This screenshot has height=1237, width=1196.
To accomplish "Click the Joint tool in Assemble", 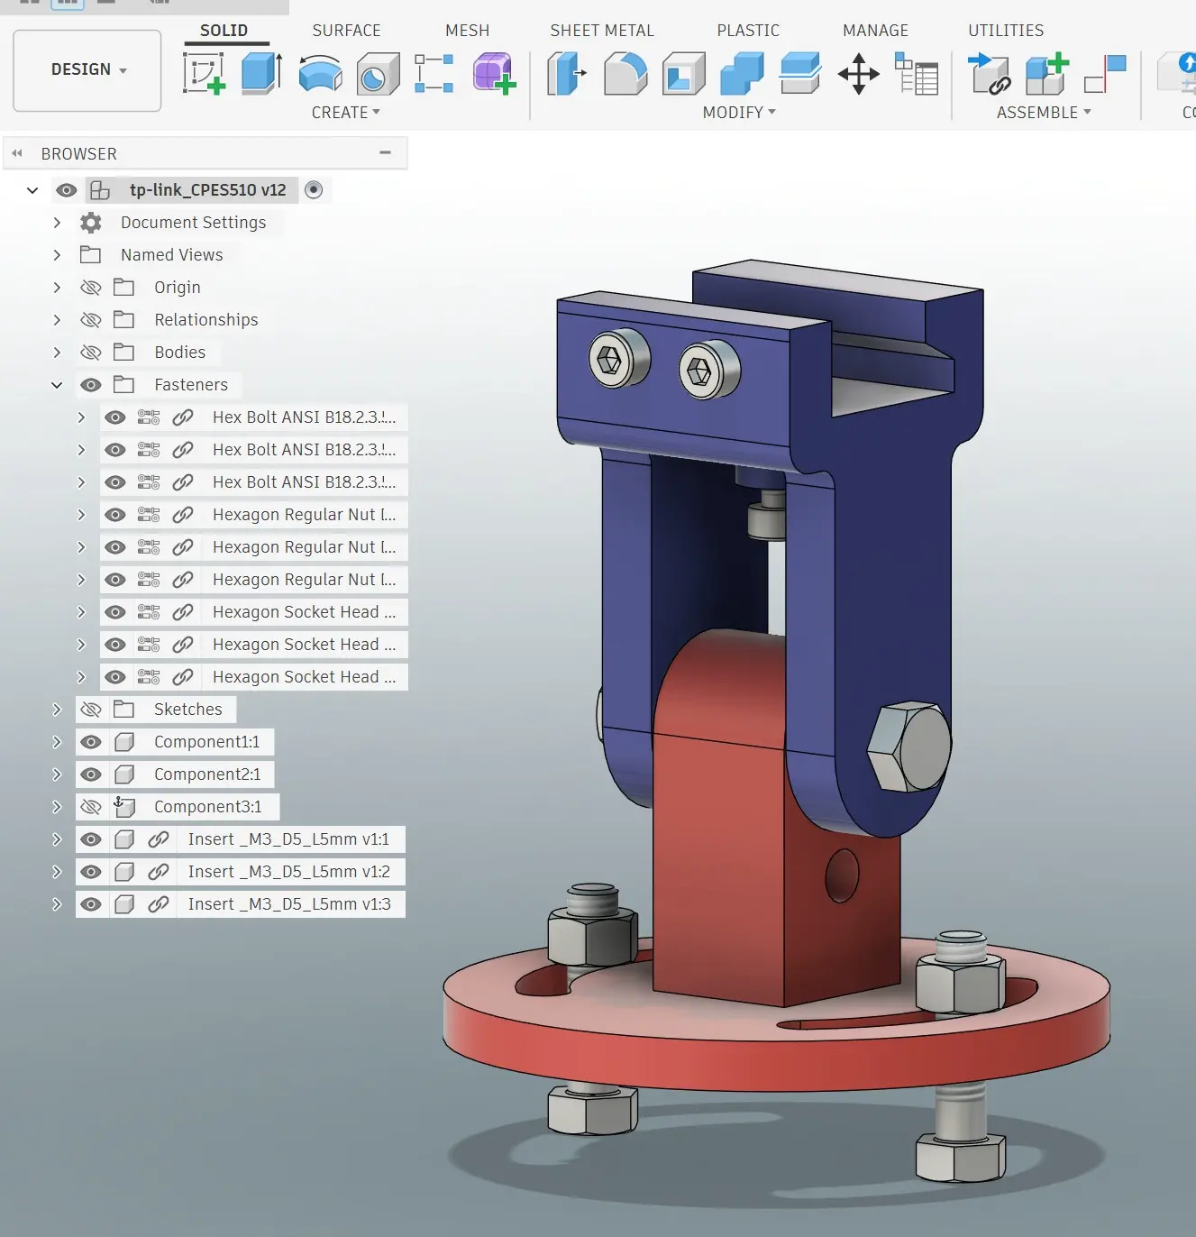I will (989, 73).
